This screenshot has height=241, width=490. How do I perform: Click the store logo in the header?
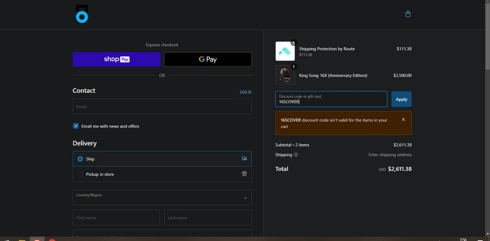(82, 14)
